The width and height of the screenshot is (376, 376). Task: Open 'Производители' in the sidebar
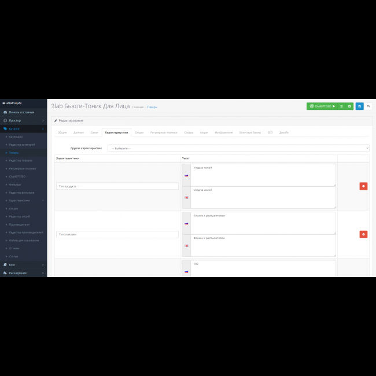click(x=20, y=224)
